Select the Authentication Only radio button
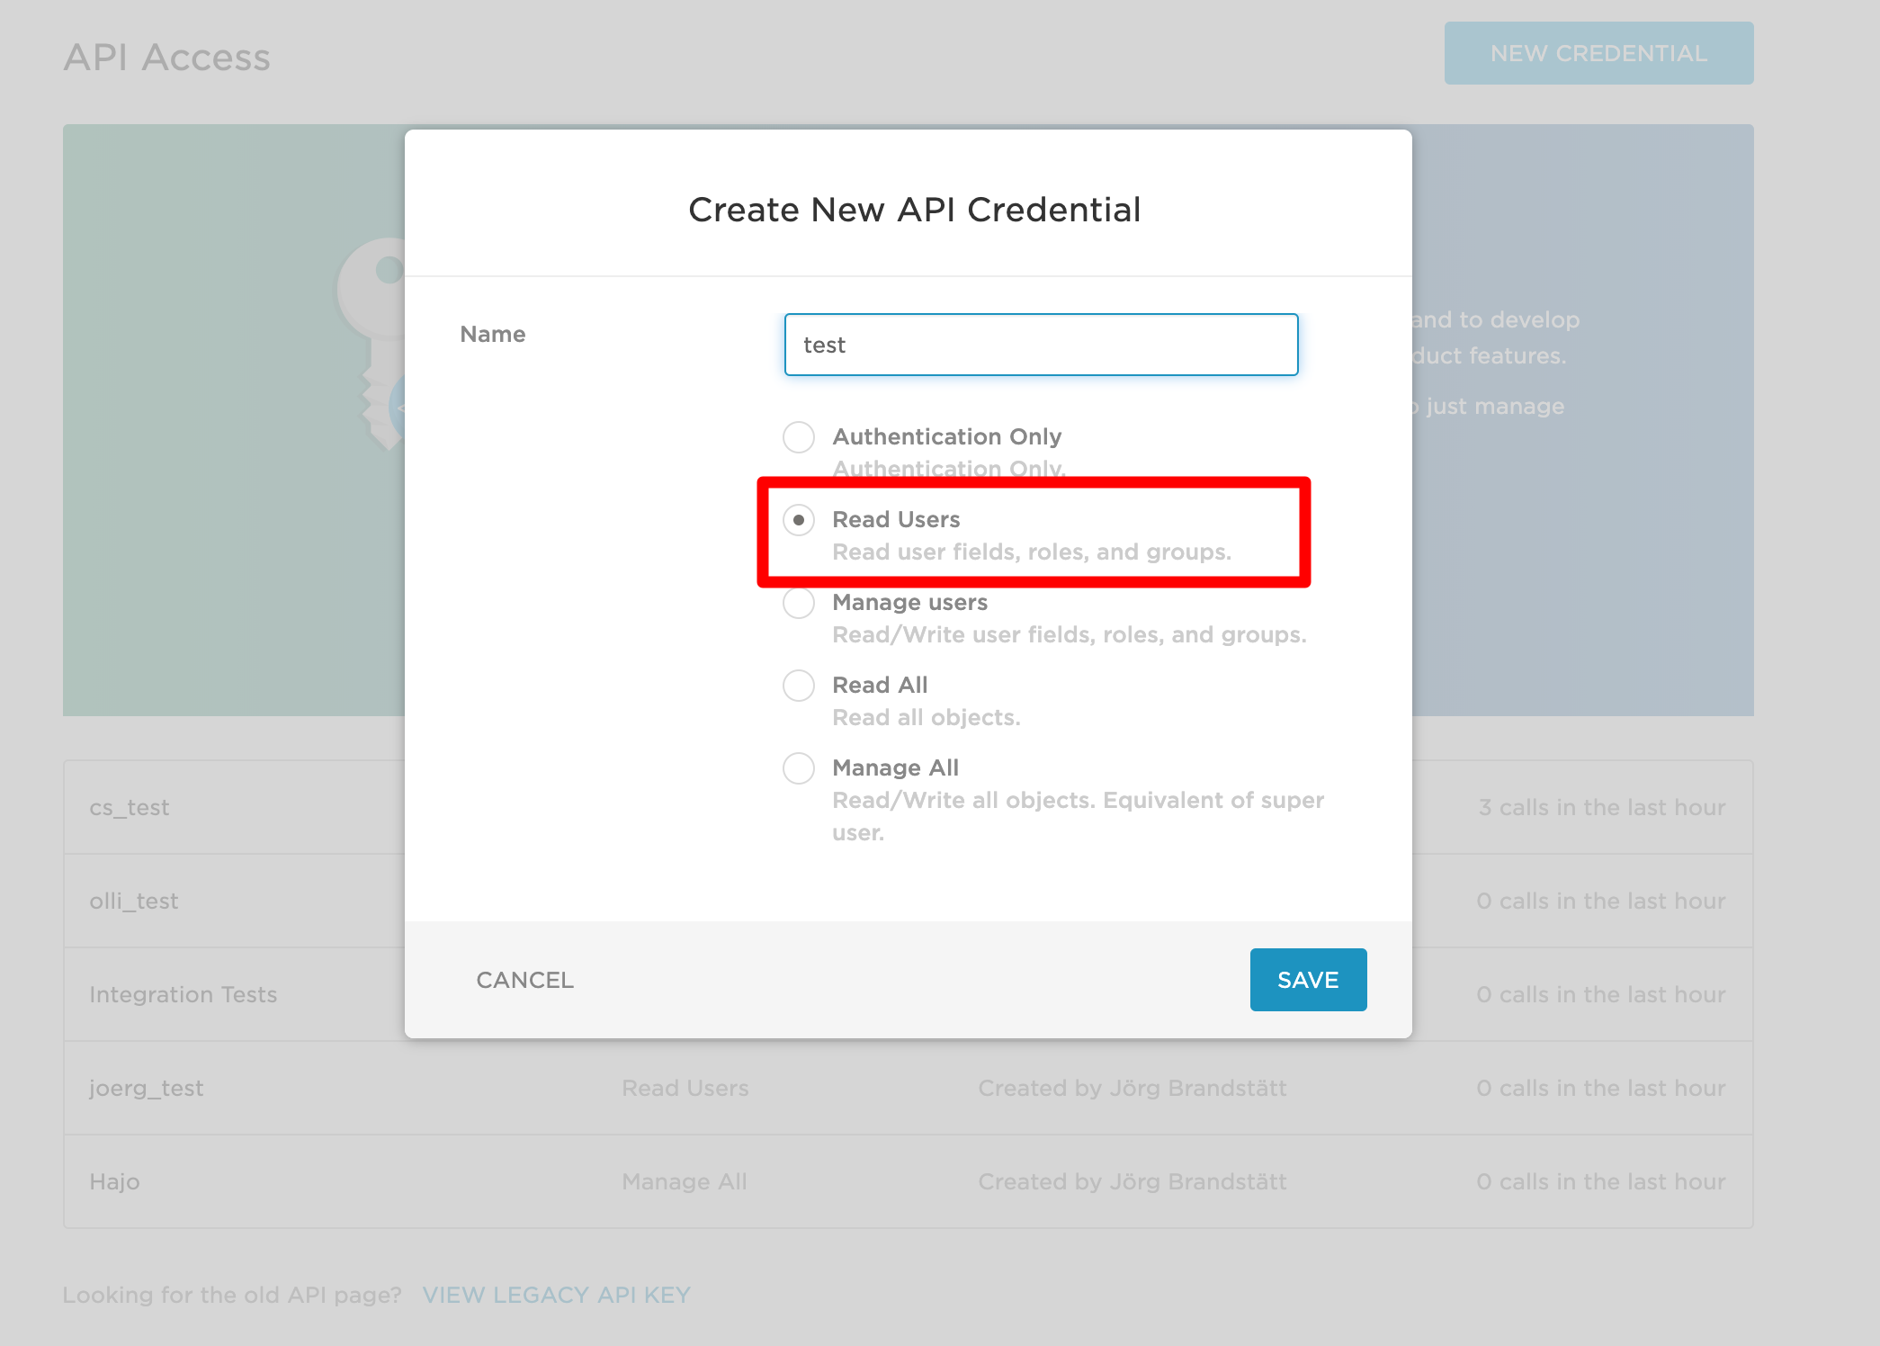 click(799, 437)
